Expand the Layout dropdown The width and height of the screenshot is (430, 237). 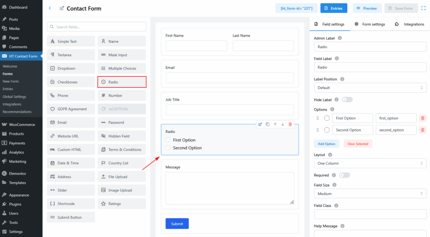[x=370, y=163]
